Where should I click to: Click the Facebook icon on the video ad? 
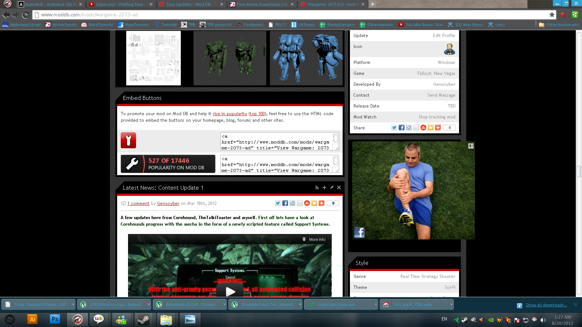point(359,233)
